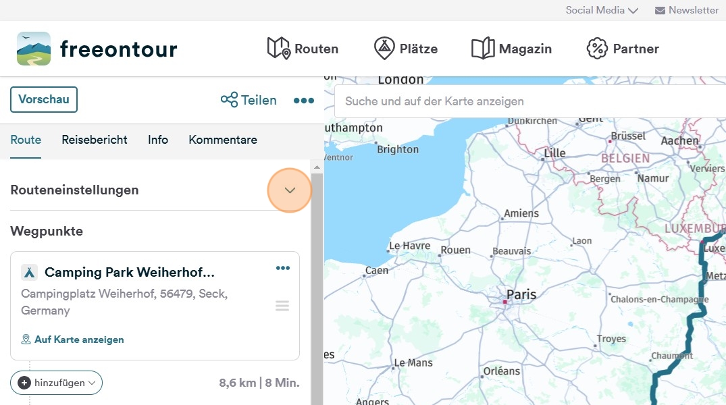Switch to the Reisebericht tab
Image resolution: width=726 pixels, height=405 pixels.
click(x=95, y=140)
